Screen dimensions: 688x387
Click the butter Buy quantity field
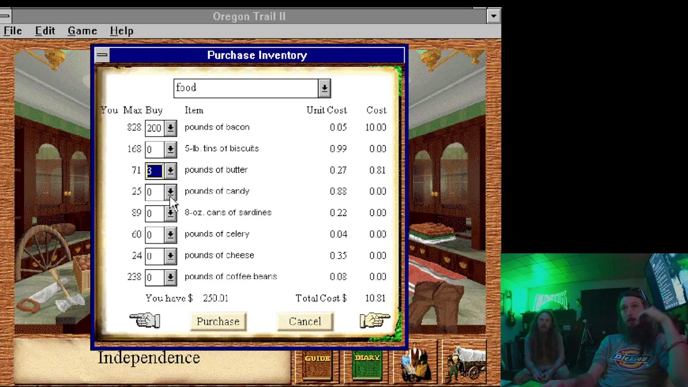[154, 171]
